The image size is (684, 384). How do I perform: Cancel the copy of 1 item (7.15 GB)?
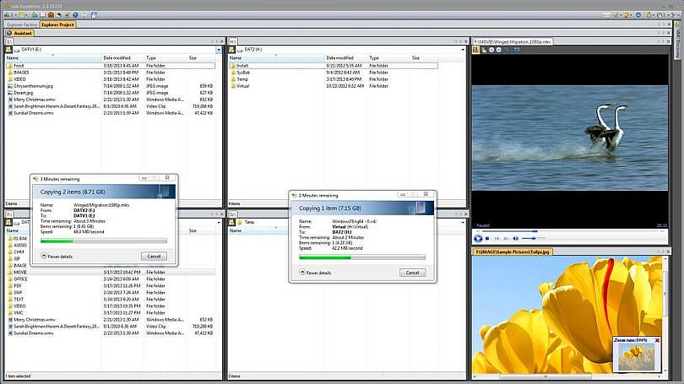click(412, 273)
